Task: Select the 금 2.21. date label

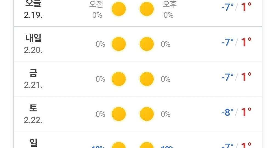Action: 33,79
